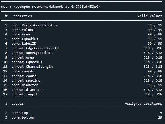Select the pore.Volume property text
Image resolution: width=165 pixels, height=124 pixels.
tap(23, 30)
